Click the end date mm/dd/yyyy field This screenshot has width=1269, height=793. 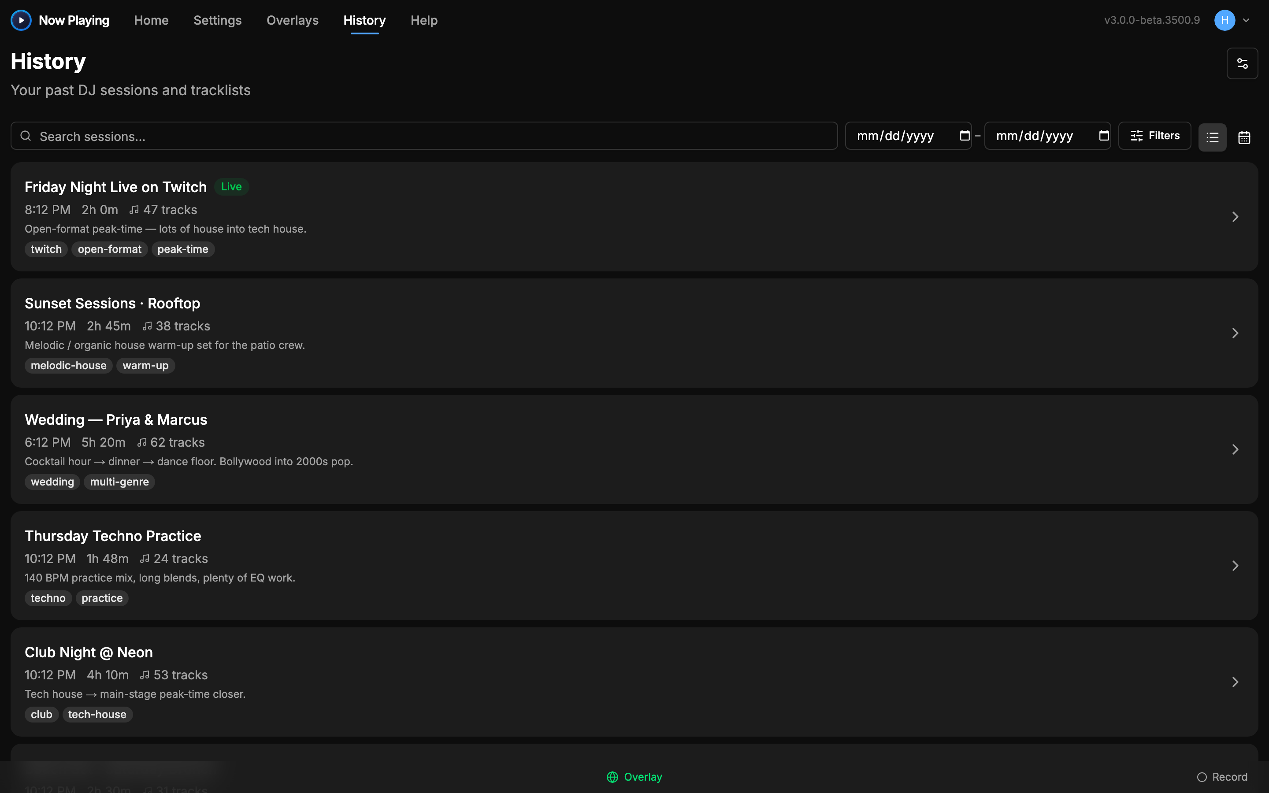point(1047,136)
